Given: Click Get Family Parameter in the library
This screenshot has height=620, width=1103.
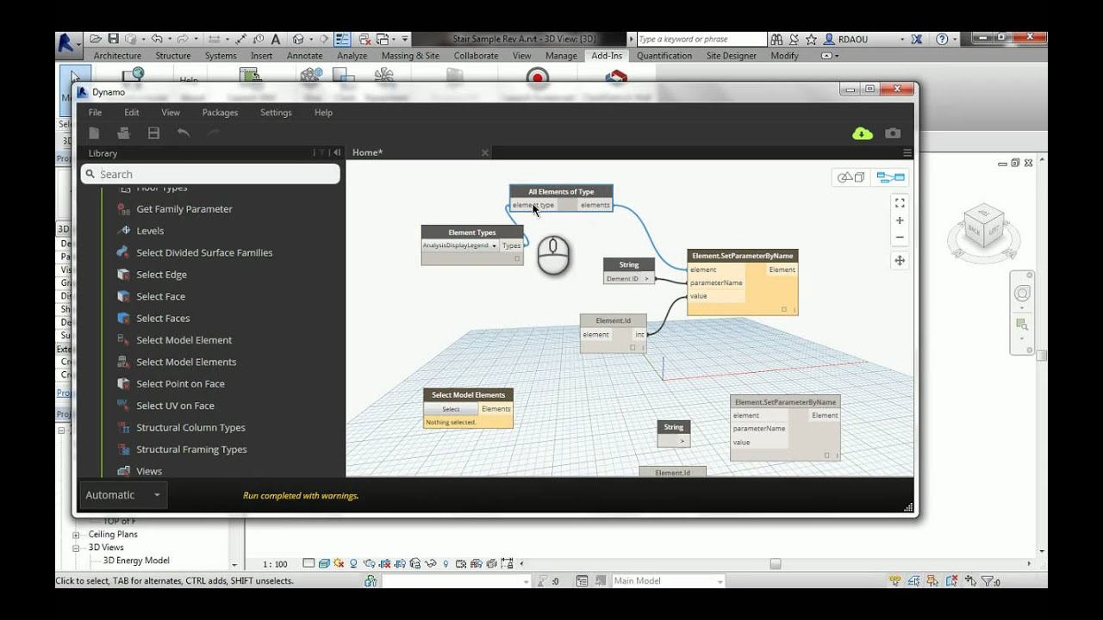Looking at the screenshot, I should [184, 209].
